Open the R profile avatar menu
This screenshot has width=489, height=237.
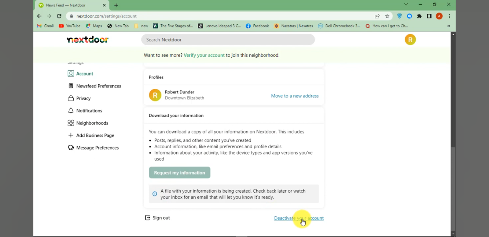(x=410, y=40)
